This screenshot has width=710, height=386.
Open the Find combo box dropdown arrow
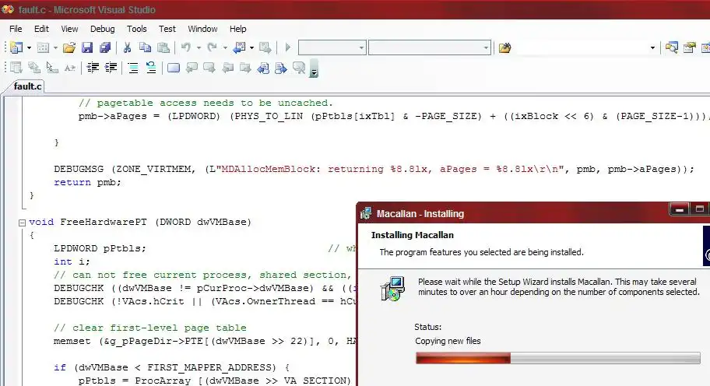coord(652,47)
